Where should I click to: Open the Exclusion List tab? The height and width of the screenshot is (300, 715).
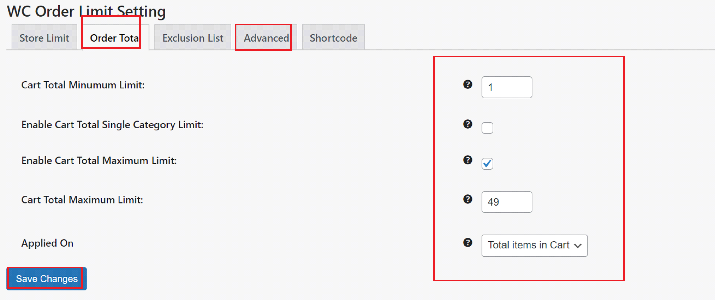coord(193,38)
